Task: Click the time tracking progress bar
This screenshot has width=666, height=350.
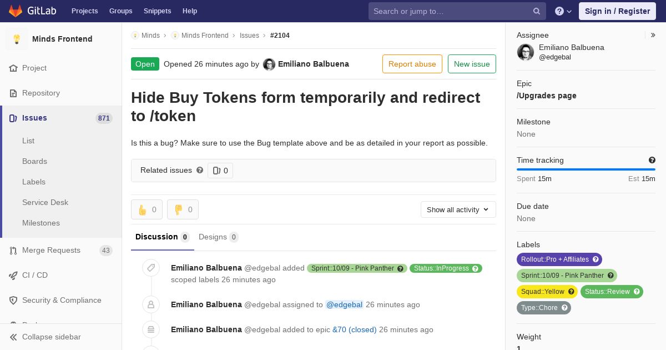Action: [586, 169]
